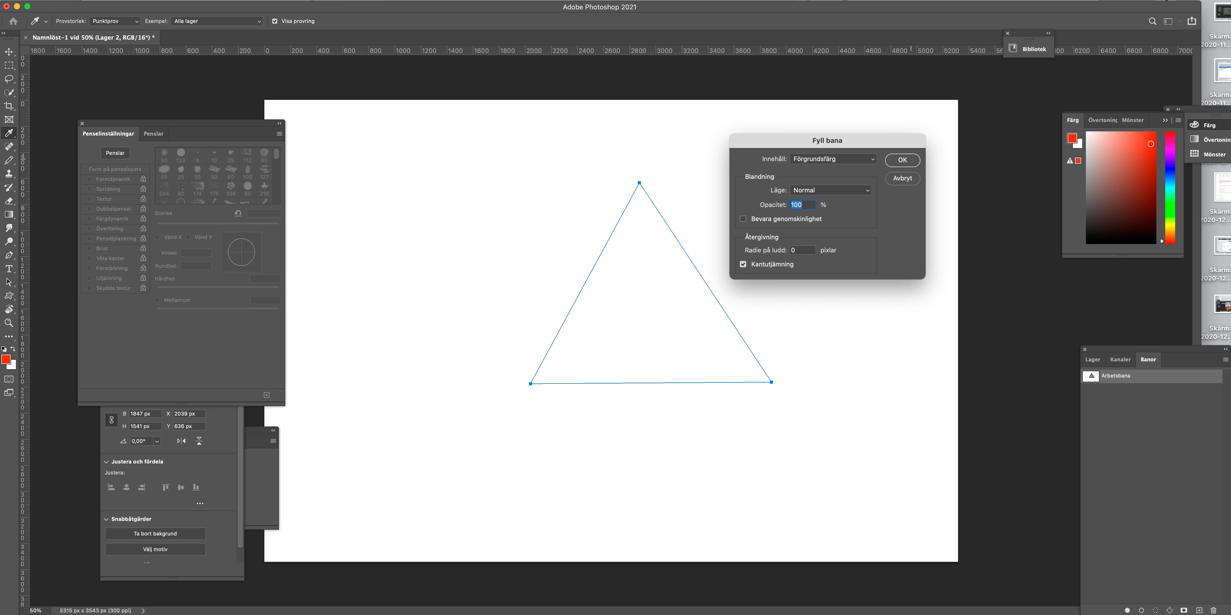The width and height of the screenshot is (1231, 615).
Task: Click the Avbryt button
Action: [x=902, y=178]
